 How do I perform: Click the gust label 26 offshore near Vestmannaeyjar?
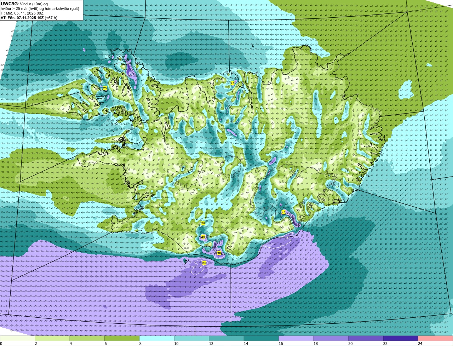(x=204, y=263)
